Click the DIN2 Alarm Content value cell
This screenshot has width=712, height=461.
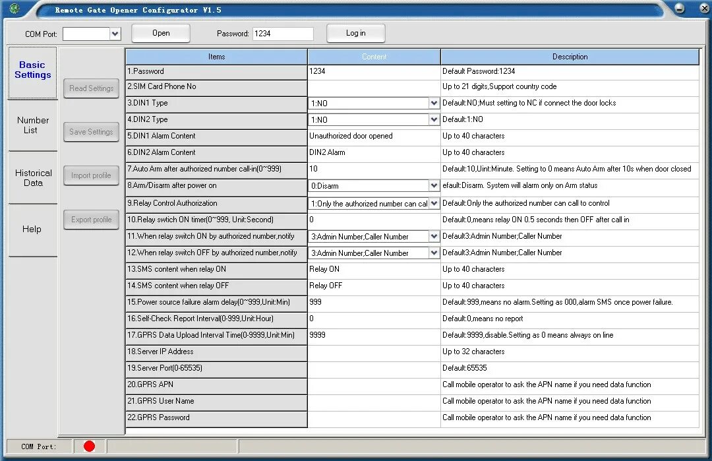(374, 153)
